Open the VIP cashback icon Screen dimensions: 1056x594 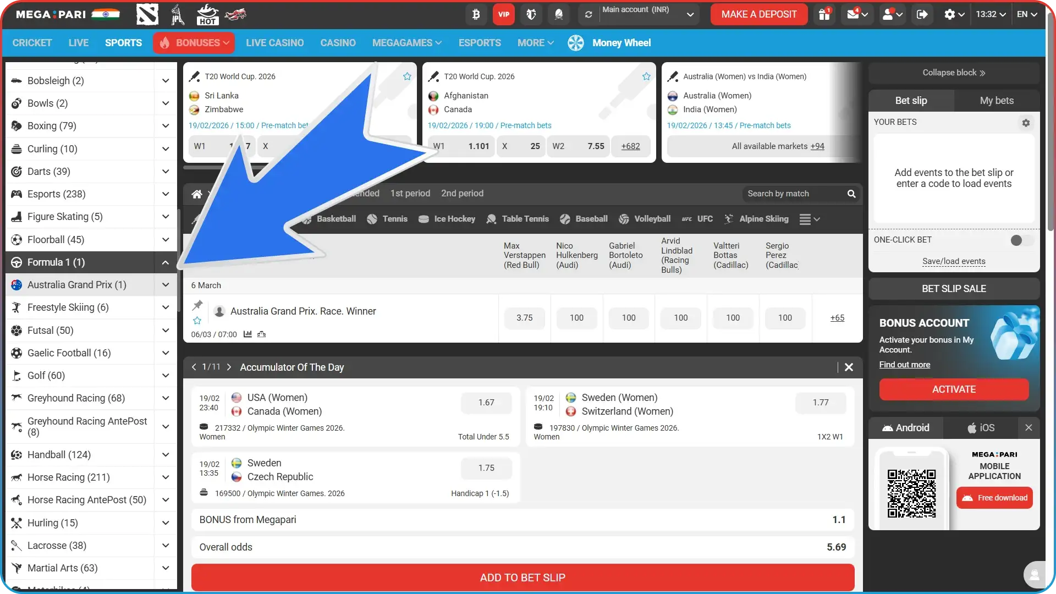[x=504, y=14]
